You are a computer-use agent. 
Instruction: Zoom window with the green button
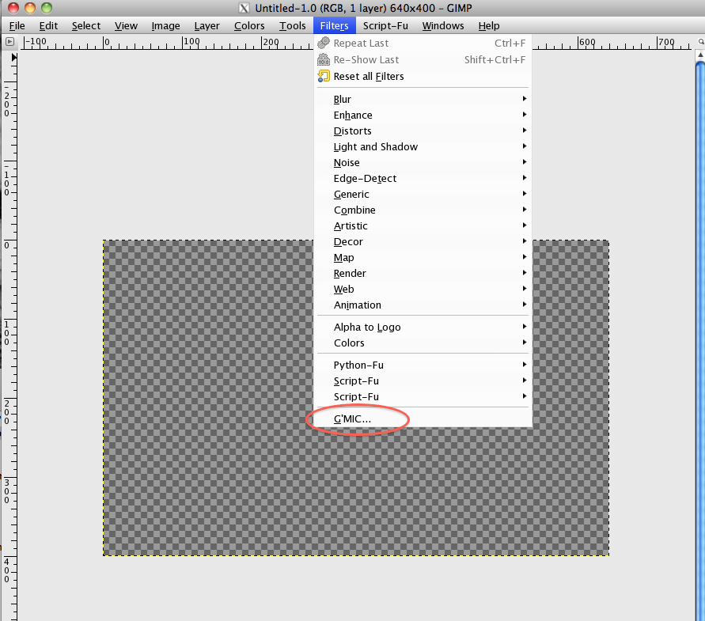(x=47, y=8)
